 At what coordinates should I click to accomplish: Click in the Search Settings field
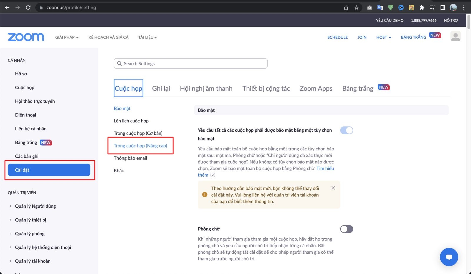coord(190,64)
